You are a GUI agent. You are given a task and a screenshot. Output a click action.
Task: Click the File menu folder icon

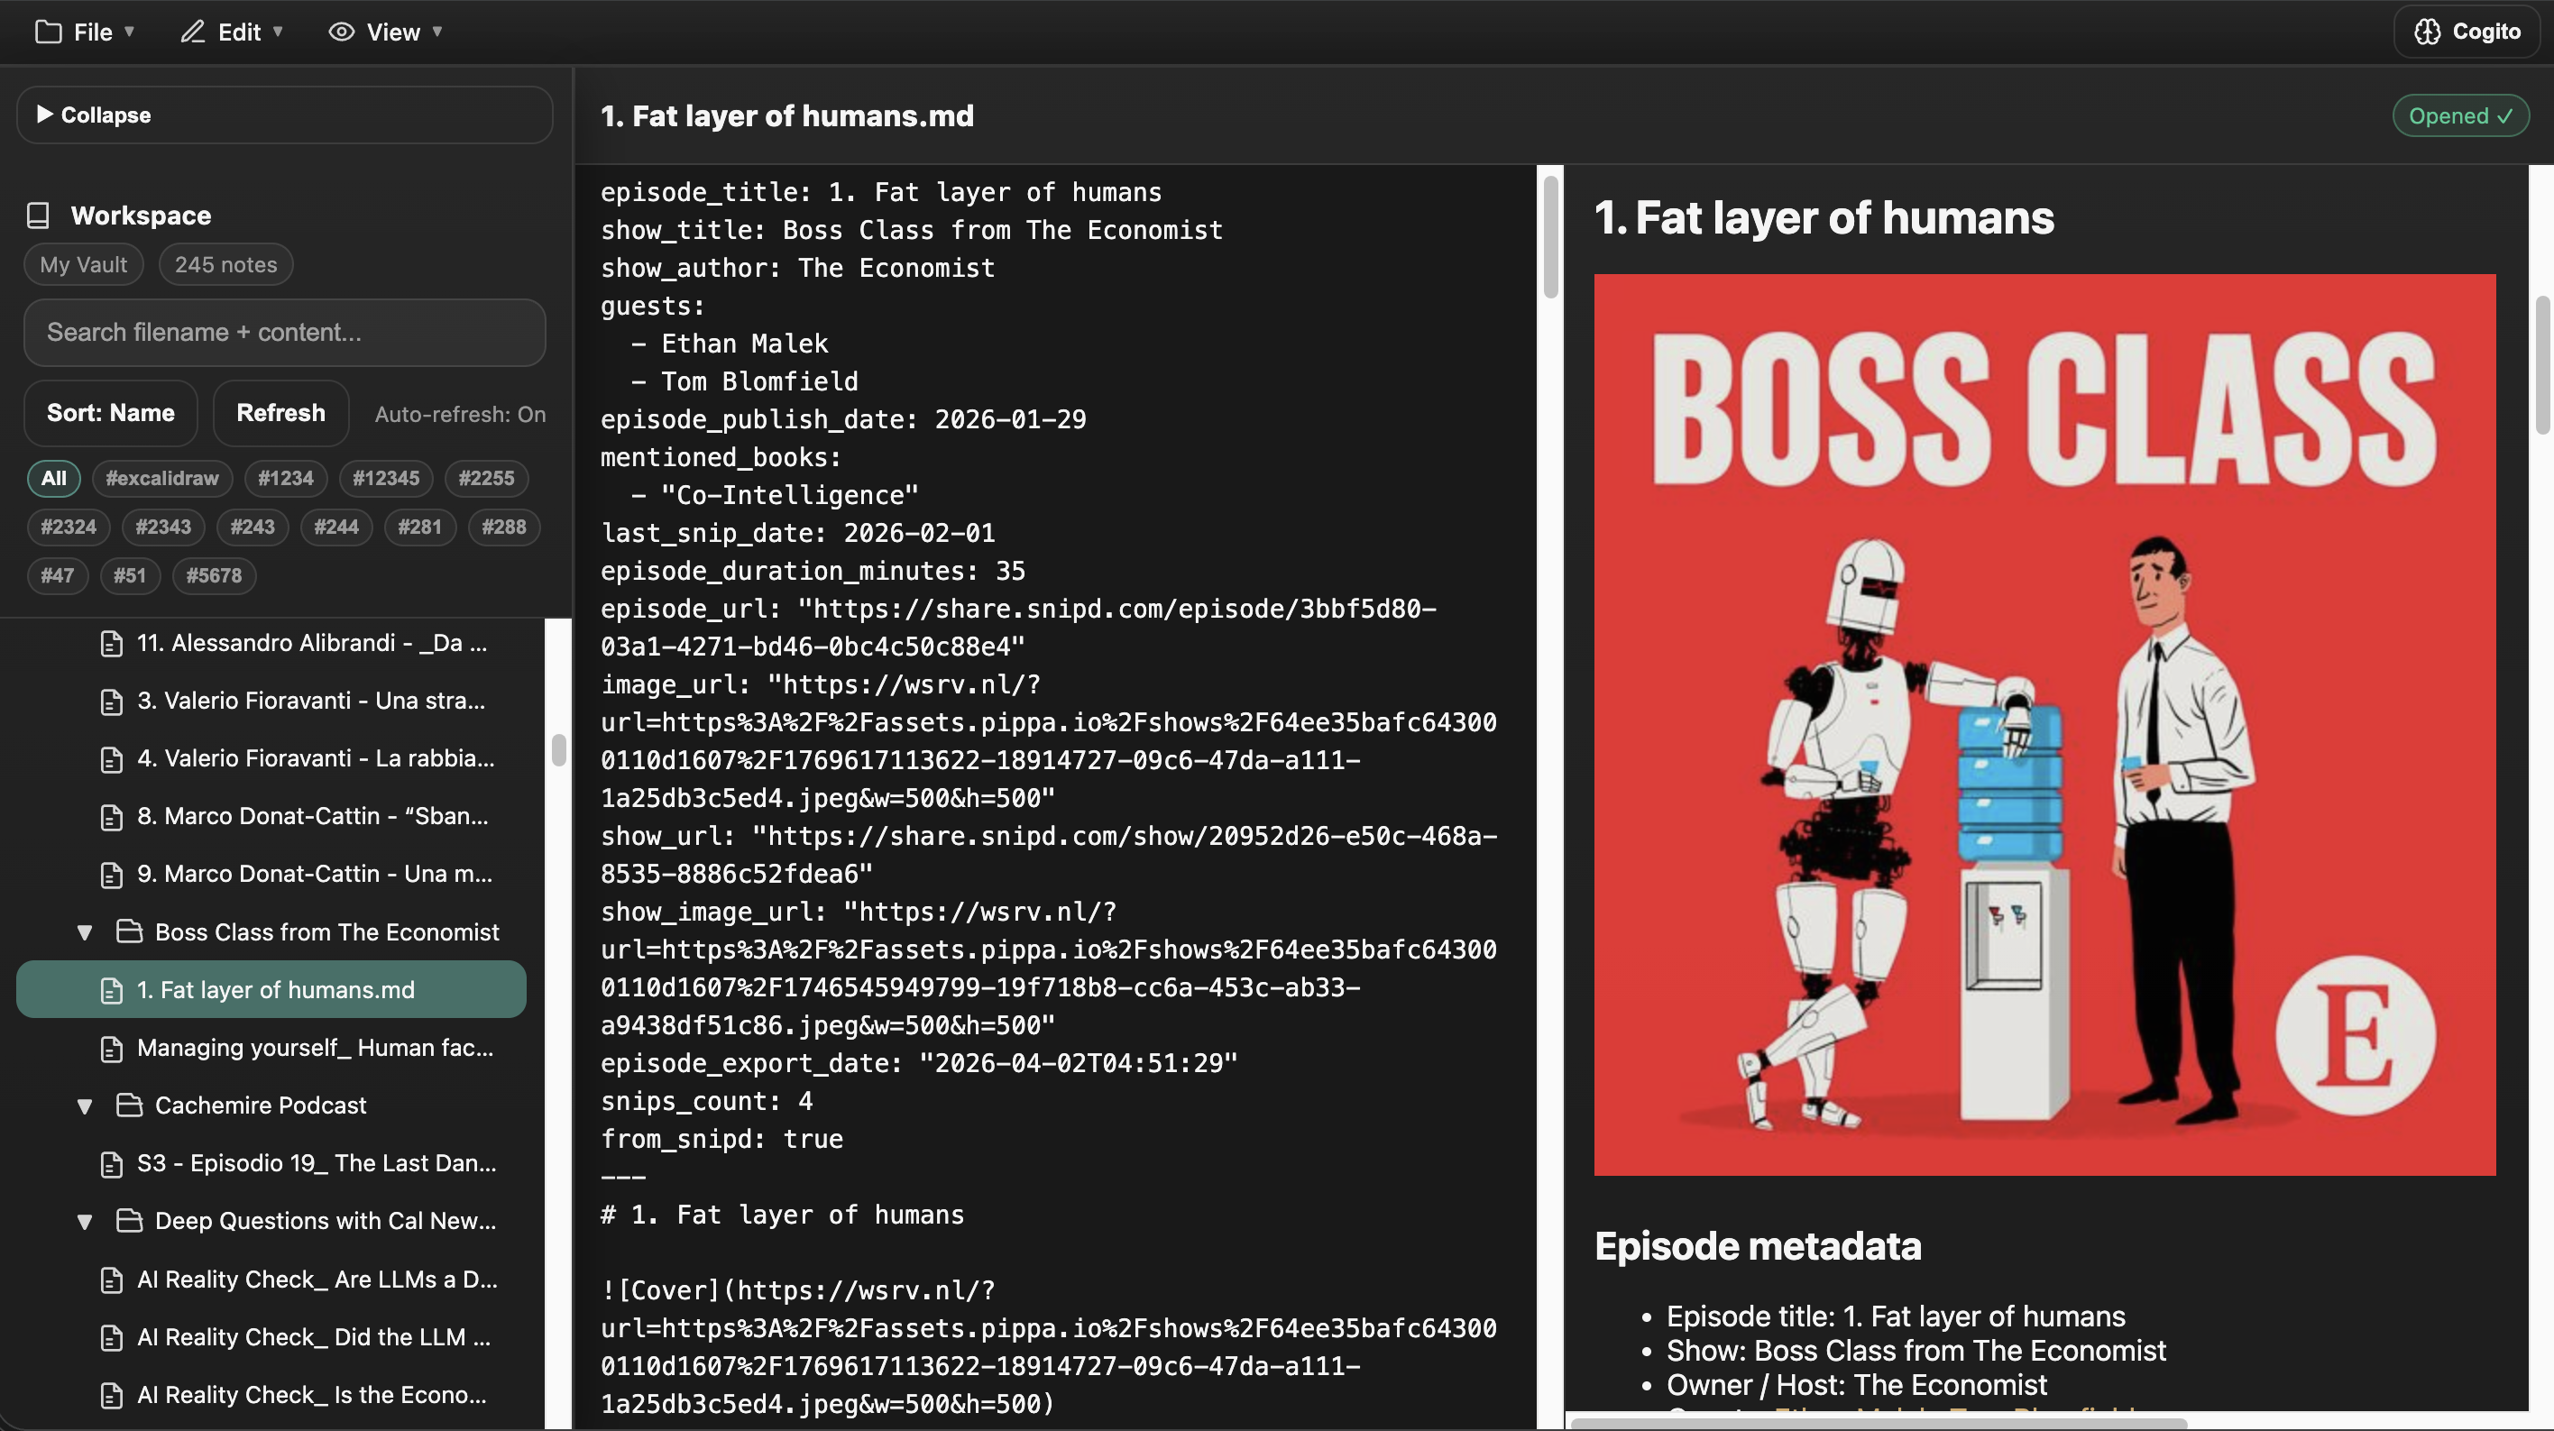click(x=48, y=32)
